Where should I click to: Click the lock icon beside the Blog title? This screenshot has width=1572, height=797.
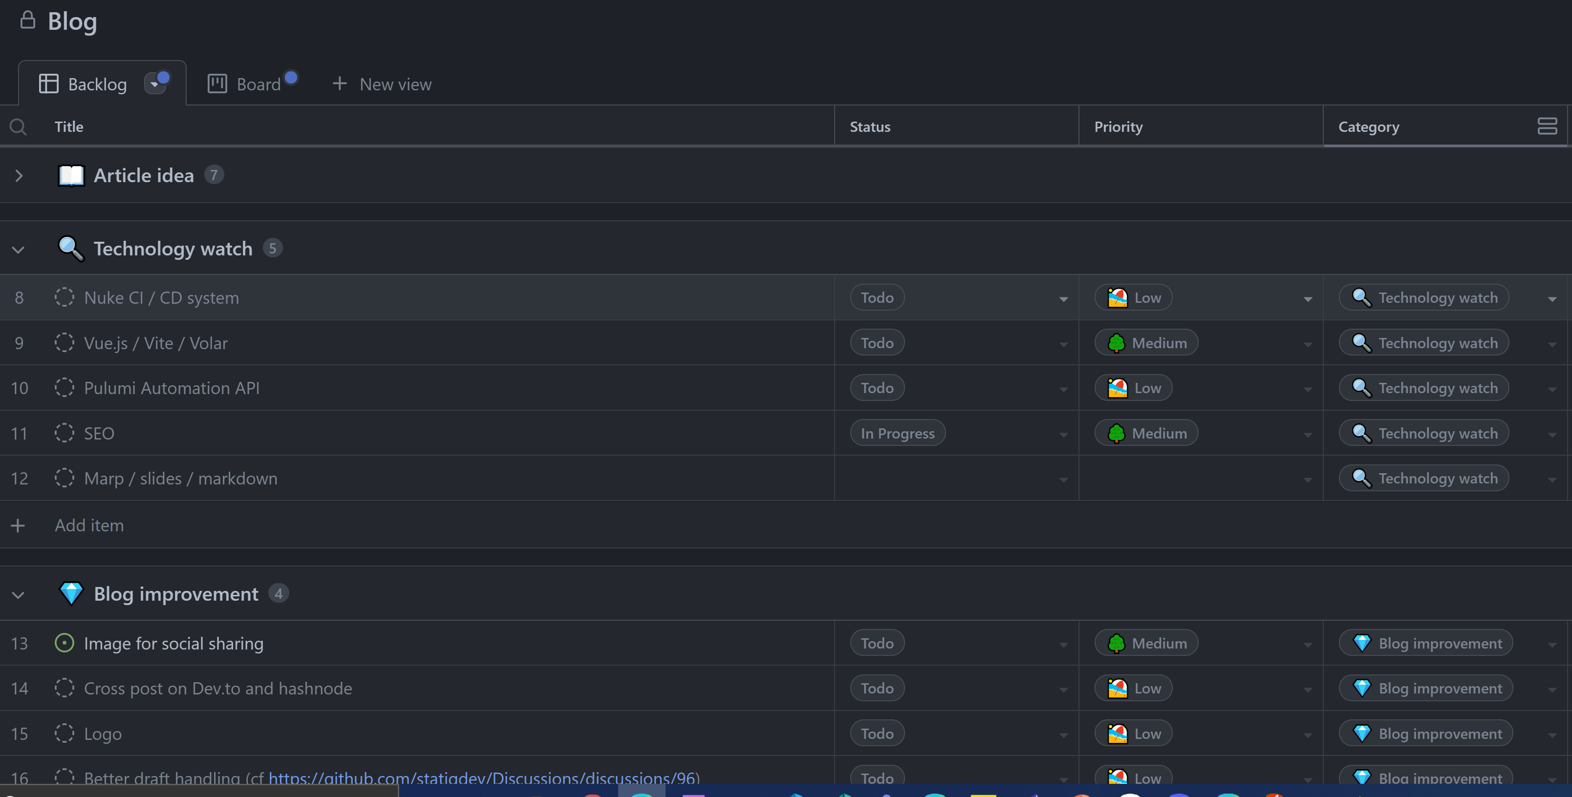(x=27, y=20)
